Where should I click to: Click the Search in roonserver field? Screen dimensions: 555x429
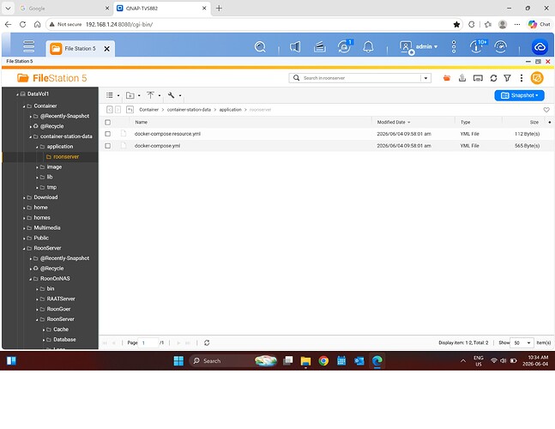[x=360, y=78]
